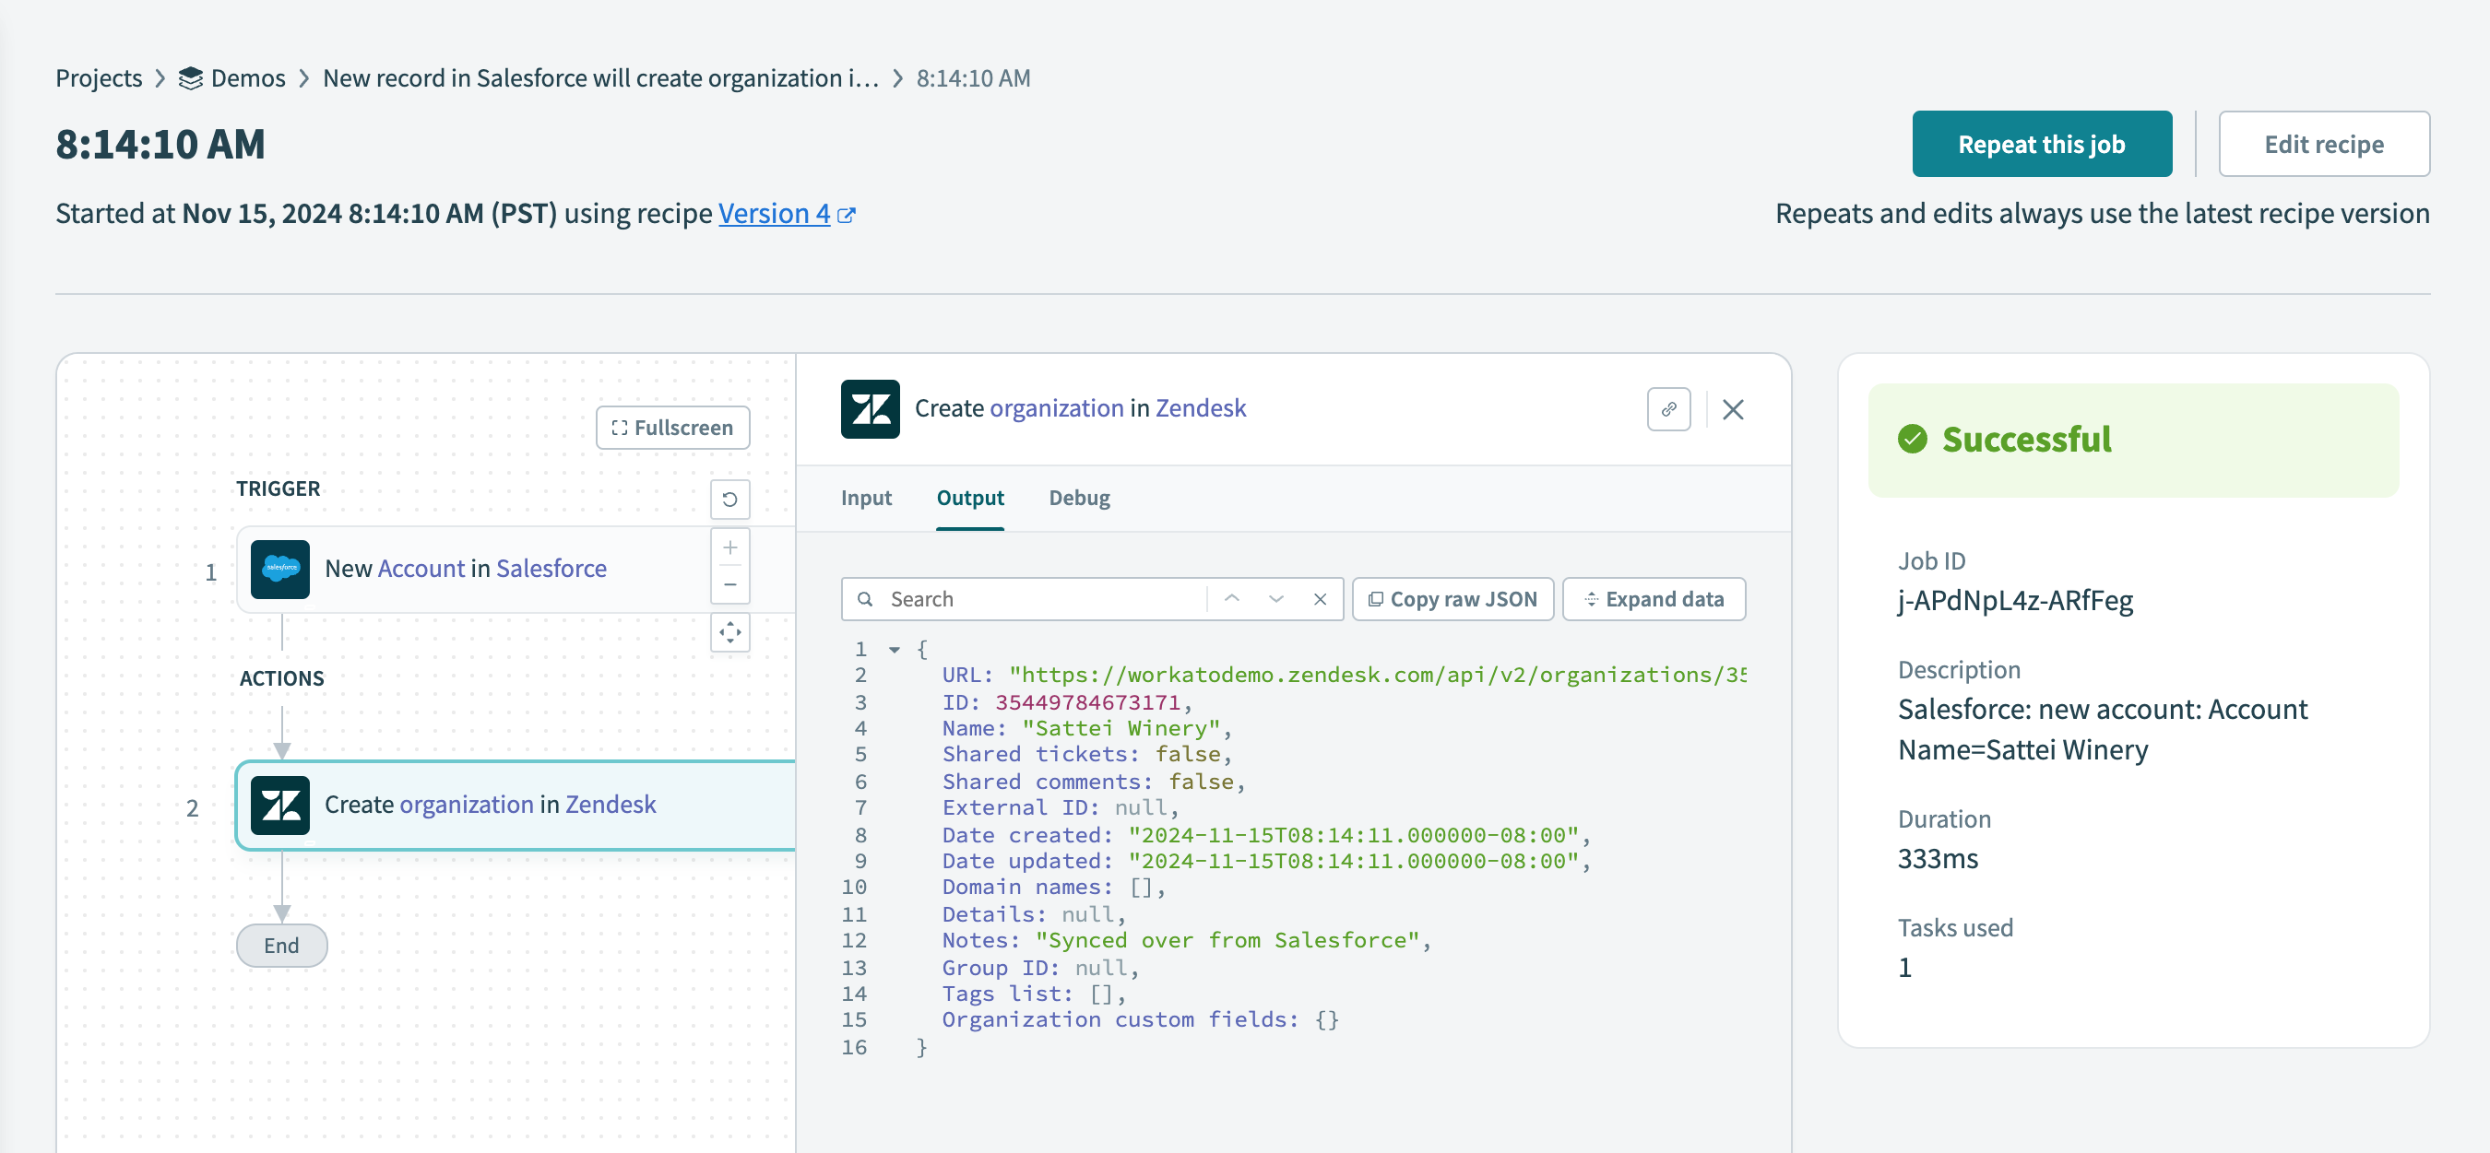Select the Output tab
The image size is (2490, 1153).
970,497
